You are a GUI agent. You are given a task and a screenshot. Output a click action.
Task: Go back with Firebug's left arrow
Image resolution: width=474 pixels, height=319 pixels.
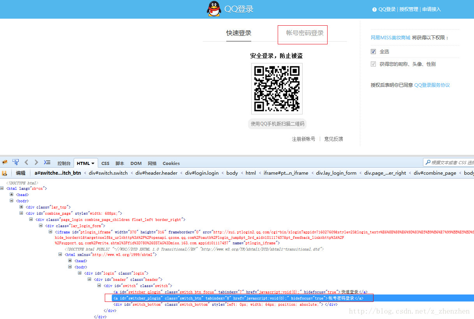26,162
